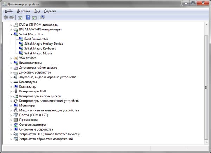
Task: Open the Файл menu
Action: coord(9,11)
